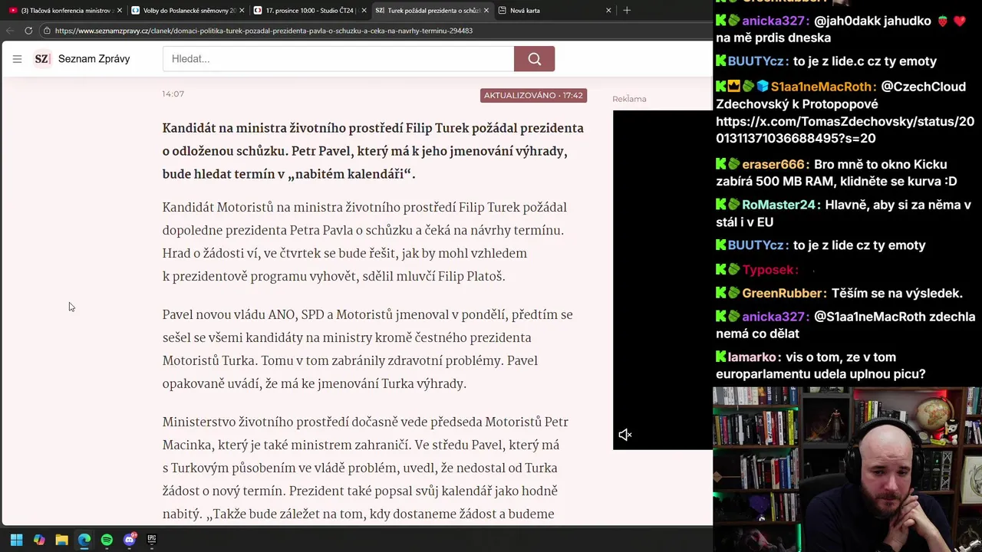Close the Studio ČT24 tab
The image size is (982, 552).
coord(364,10)
